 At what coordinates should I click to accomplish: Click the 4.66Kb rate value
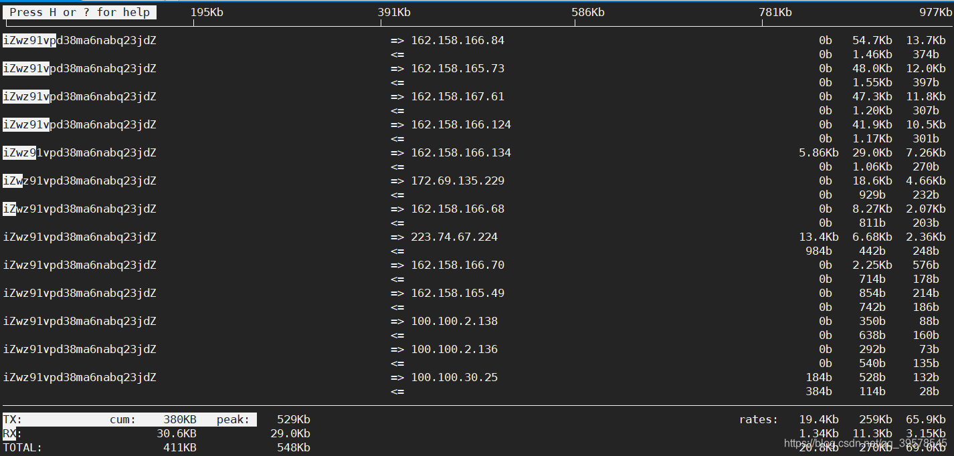[x=926, y=181]
